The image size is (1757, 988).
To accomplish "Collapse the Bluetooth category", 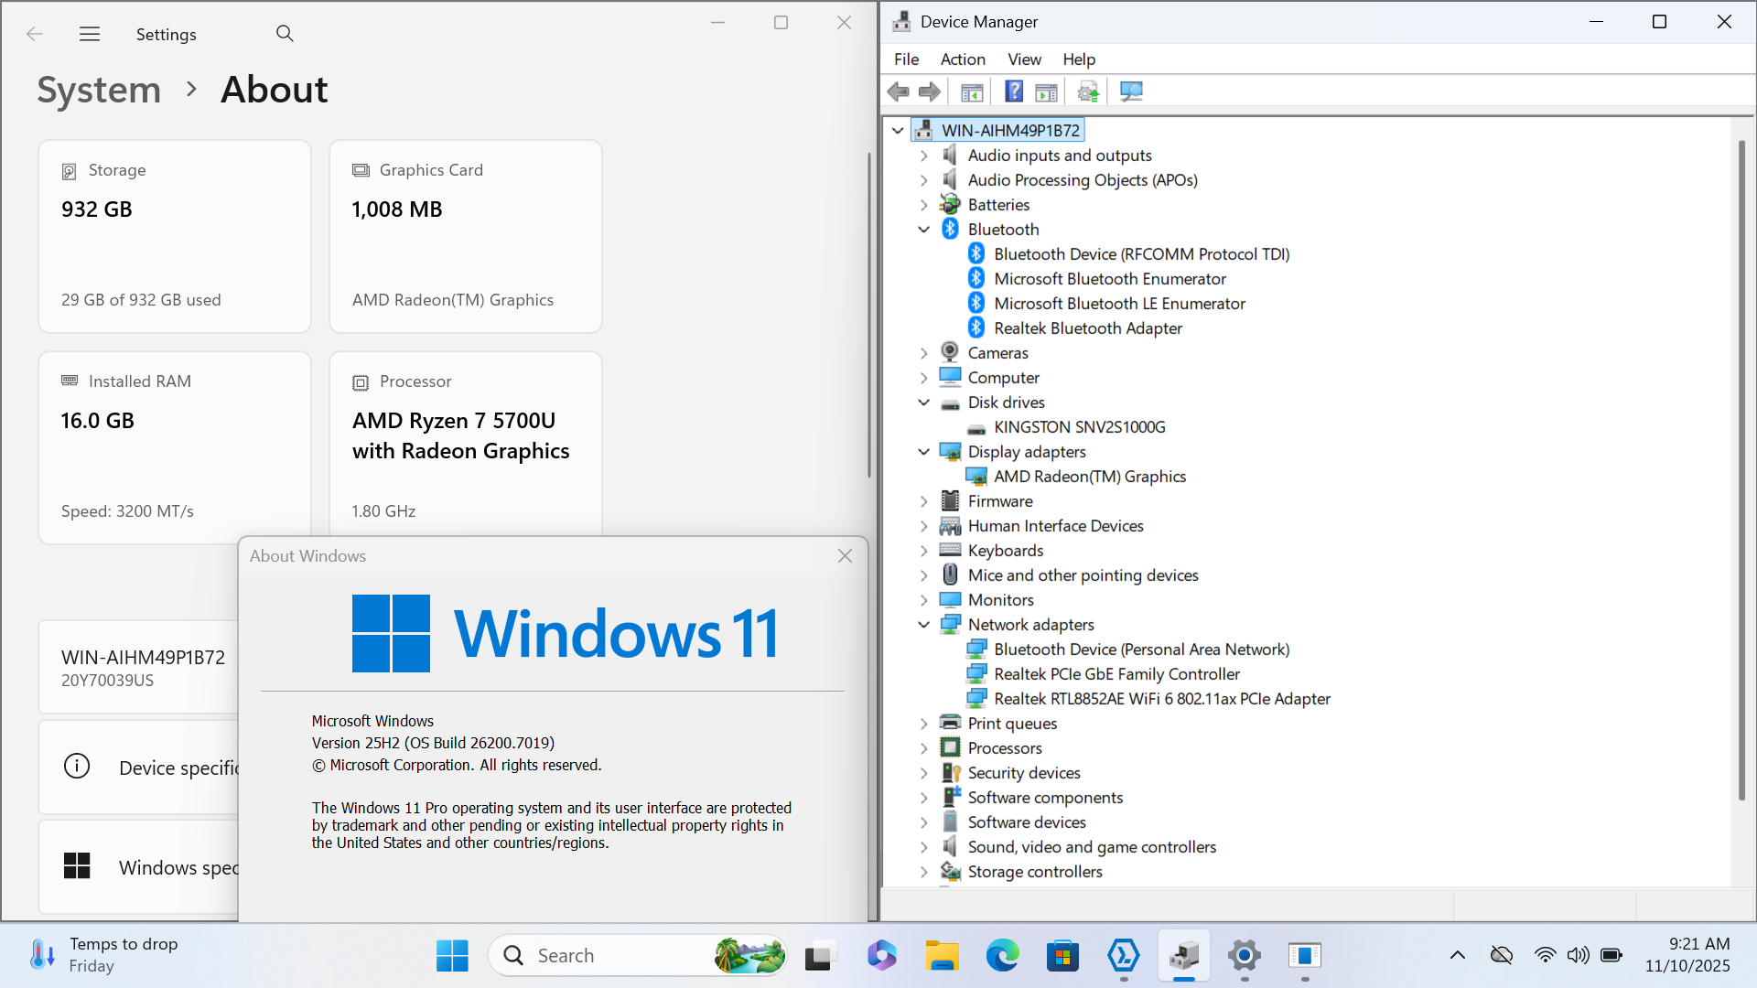I will point(923,230).
